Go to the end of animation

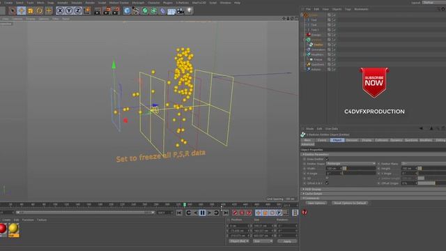pos(226,213)
